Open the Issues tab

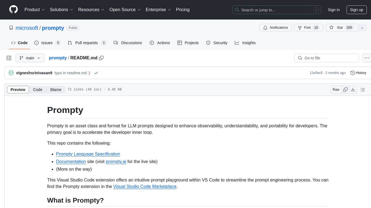[x=47, y=43]
